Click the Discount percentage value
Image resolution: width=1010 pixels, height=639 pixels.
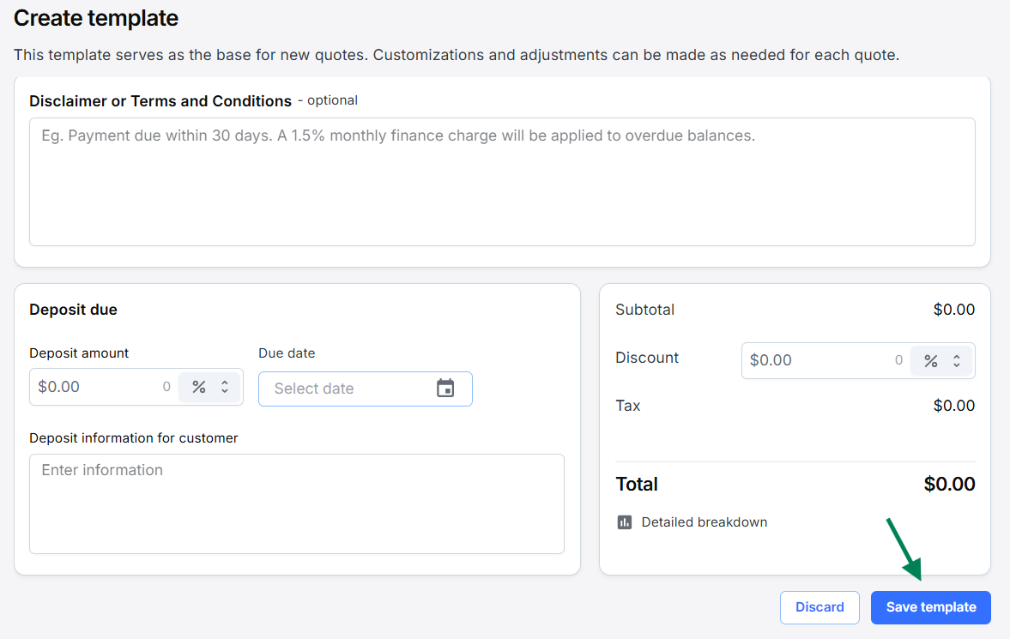[898, 361]
